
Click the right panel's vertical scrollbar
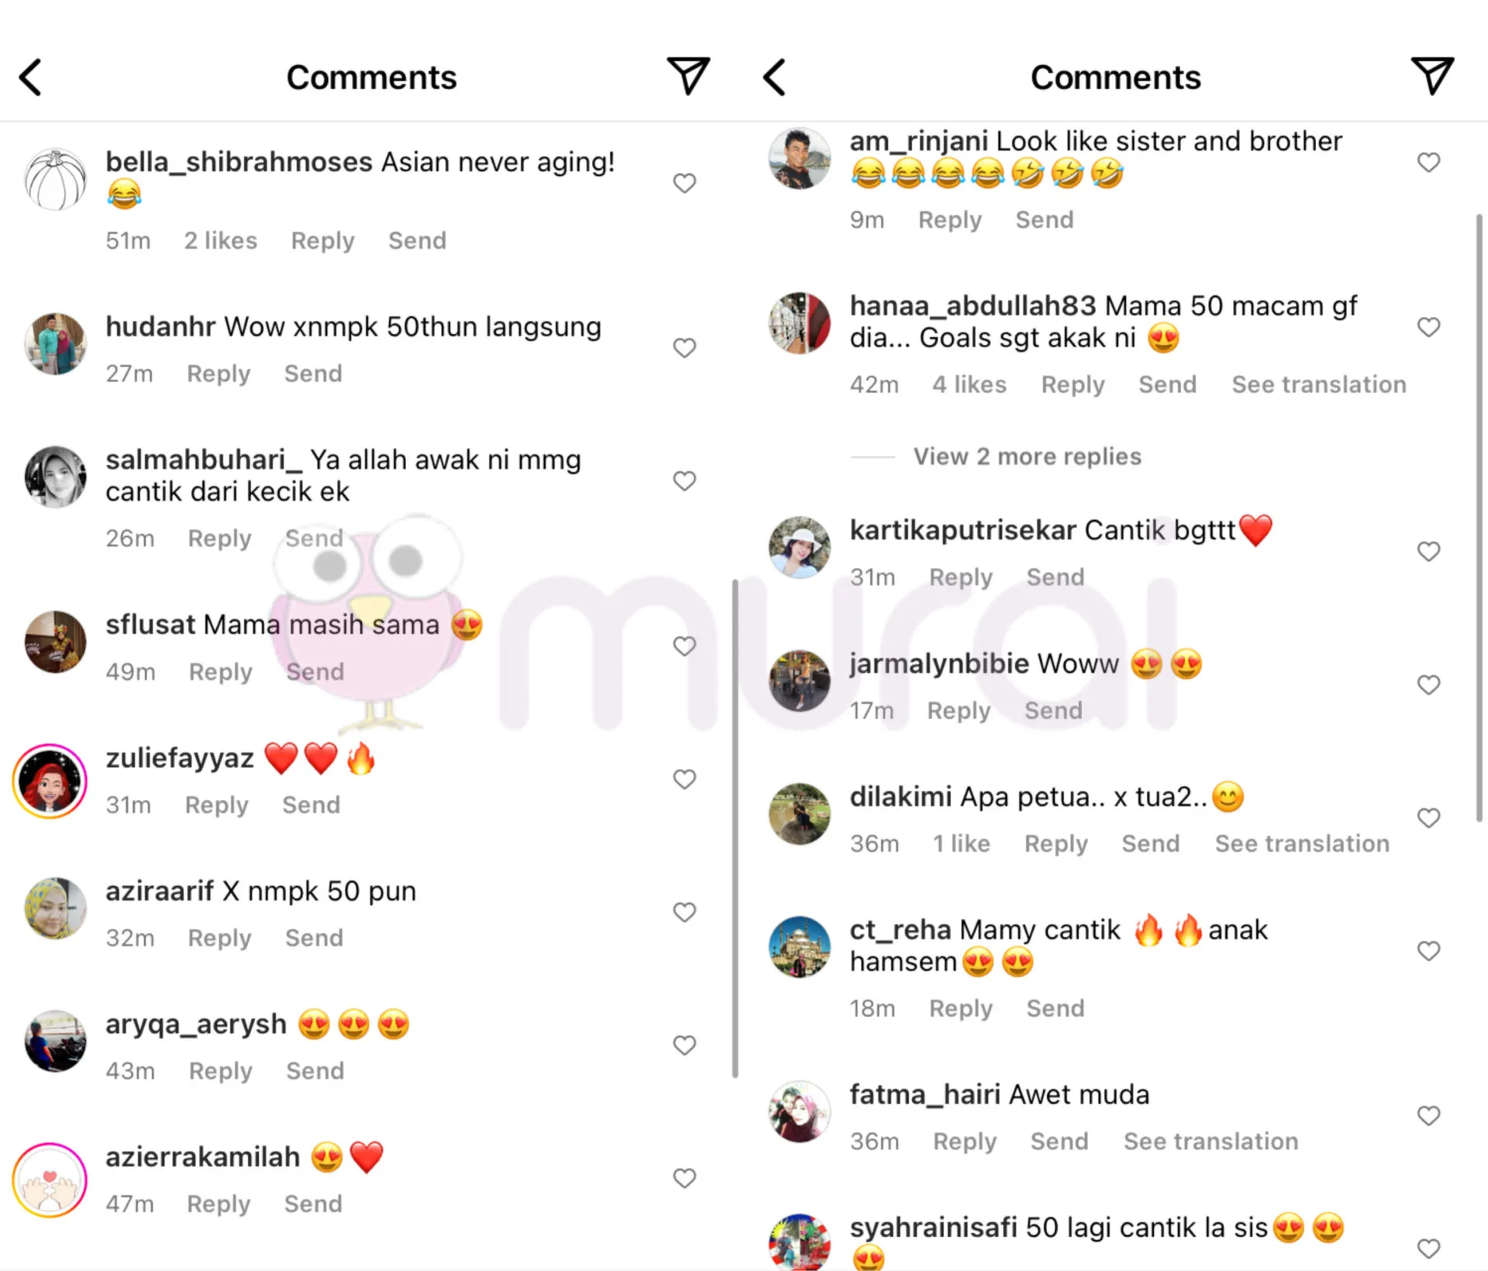[1479, 518]
